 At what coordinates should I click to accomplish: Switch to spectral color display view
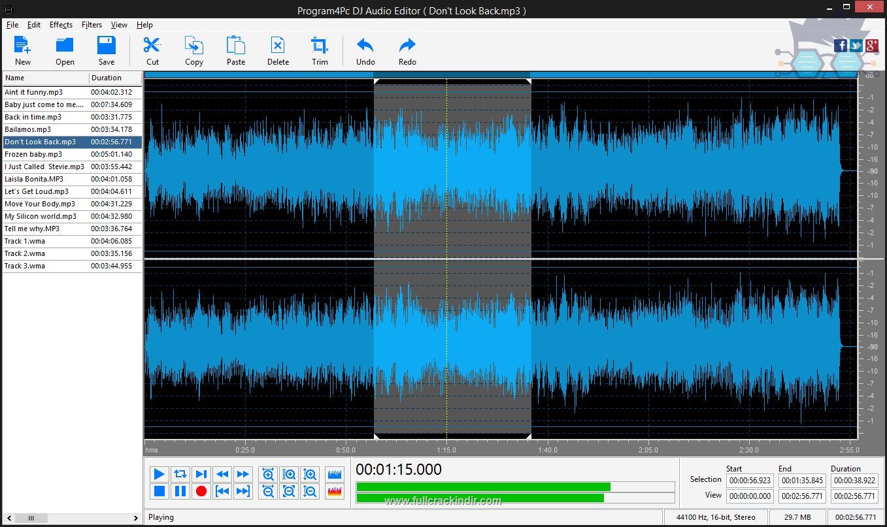(335, 491)
